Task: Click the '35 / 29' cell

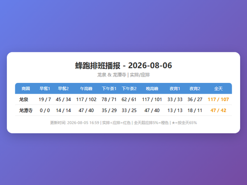Action: 109,111
